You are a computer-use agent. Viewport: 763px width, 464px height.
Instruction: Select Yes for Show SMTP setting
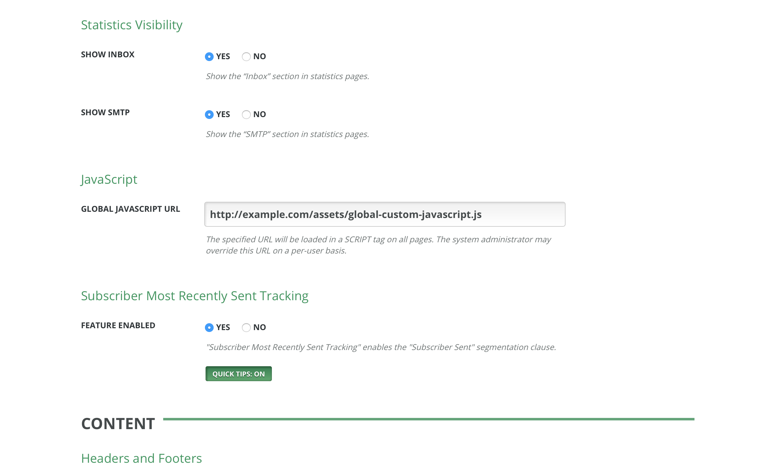[209, 115]
